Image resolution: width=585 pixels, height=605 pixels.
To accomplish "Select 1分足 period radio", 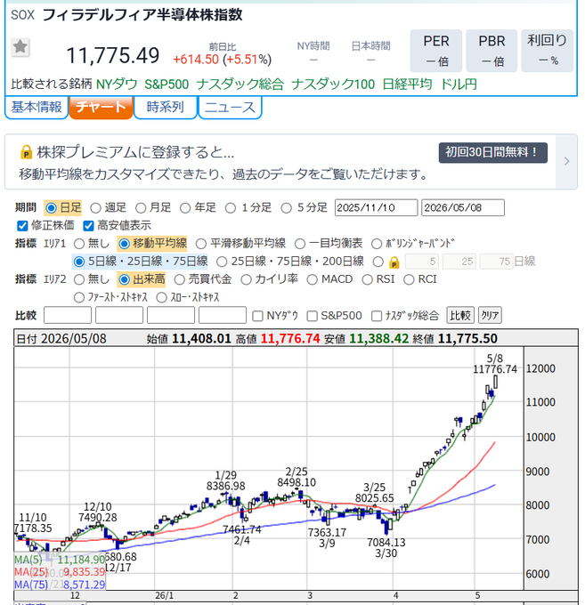I will point(231,208).
